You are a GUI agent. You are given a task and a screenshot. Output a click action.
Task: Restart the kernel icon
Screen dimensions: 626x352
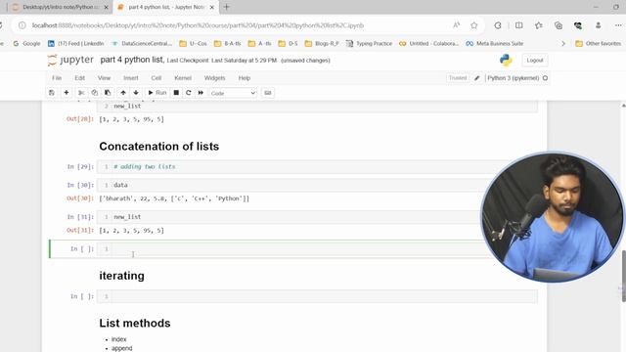pos(189,93)
